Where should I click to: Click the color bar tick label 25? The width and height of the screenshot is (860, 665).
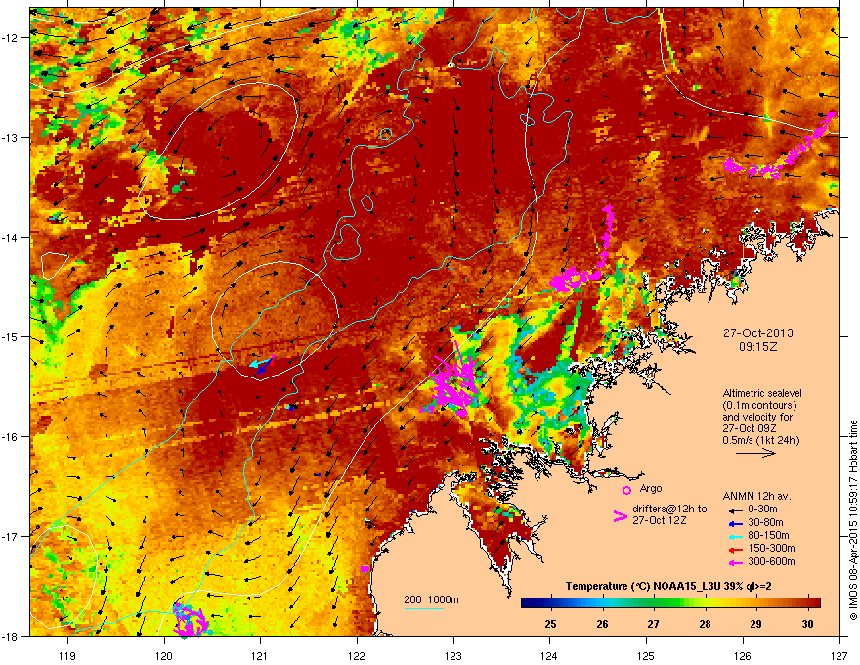pos(550,624)
